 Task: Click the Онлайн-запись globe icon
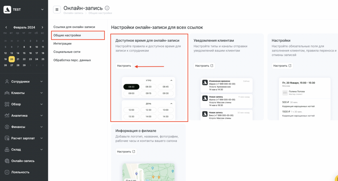[x=7, y=161]
